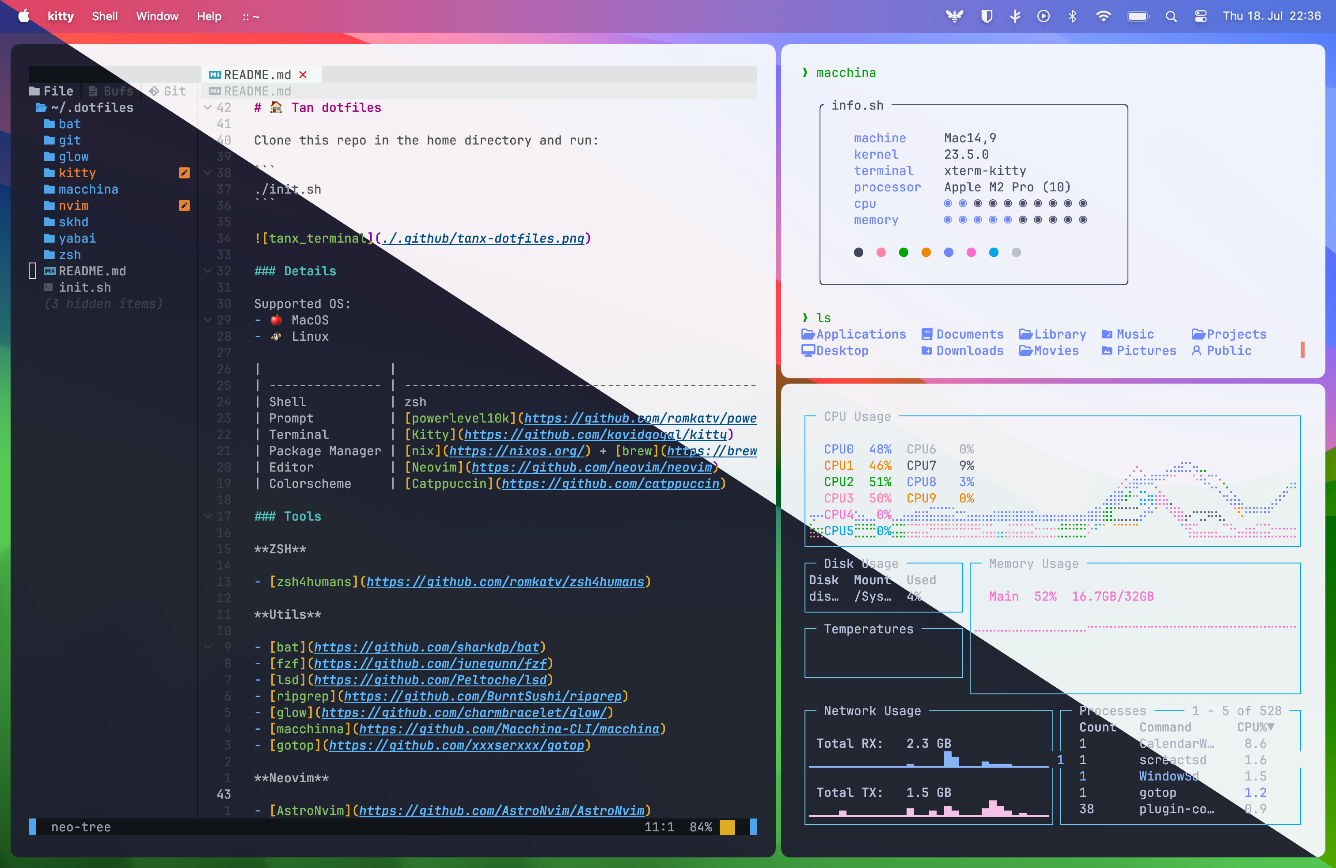1336x868 pixels.
Task: Open the zsh4humans GitHub link
Action: pos(505,582)
